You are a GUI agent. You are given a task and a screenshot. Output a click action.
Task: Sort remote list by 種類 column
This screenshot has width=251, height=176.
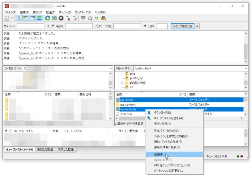[216, 94]
